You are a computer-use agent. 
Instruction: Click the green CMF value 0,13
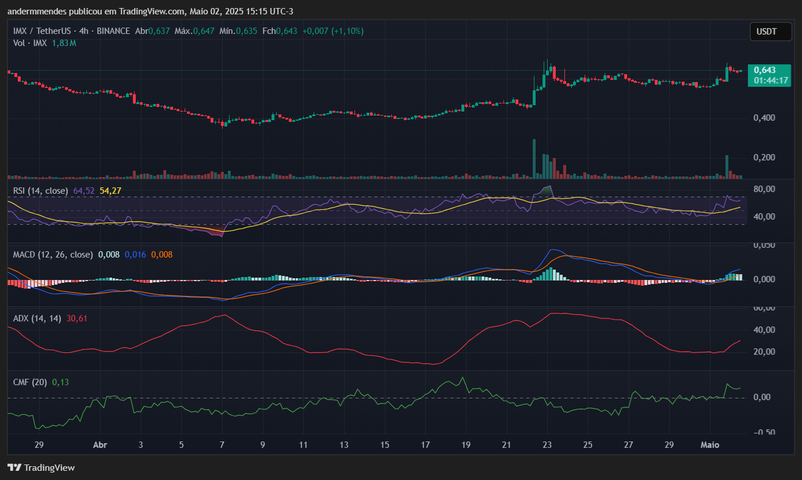60,382
